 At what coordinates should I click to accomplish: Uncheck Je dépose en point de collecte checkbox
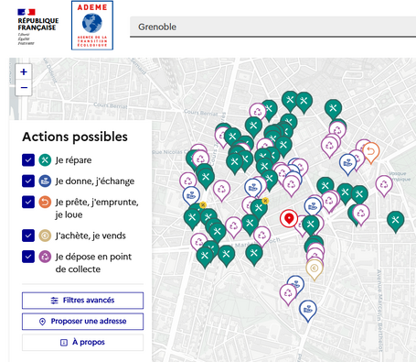pyautogui.click(x=28, y=257)
